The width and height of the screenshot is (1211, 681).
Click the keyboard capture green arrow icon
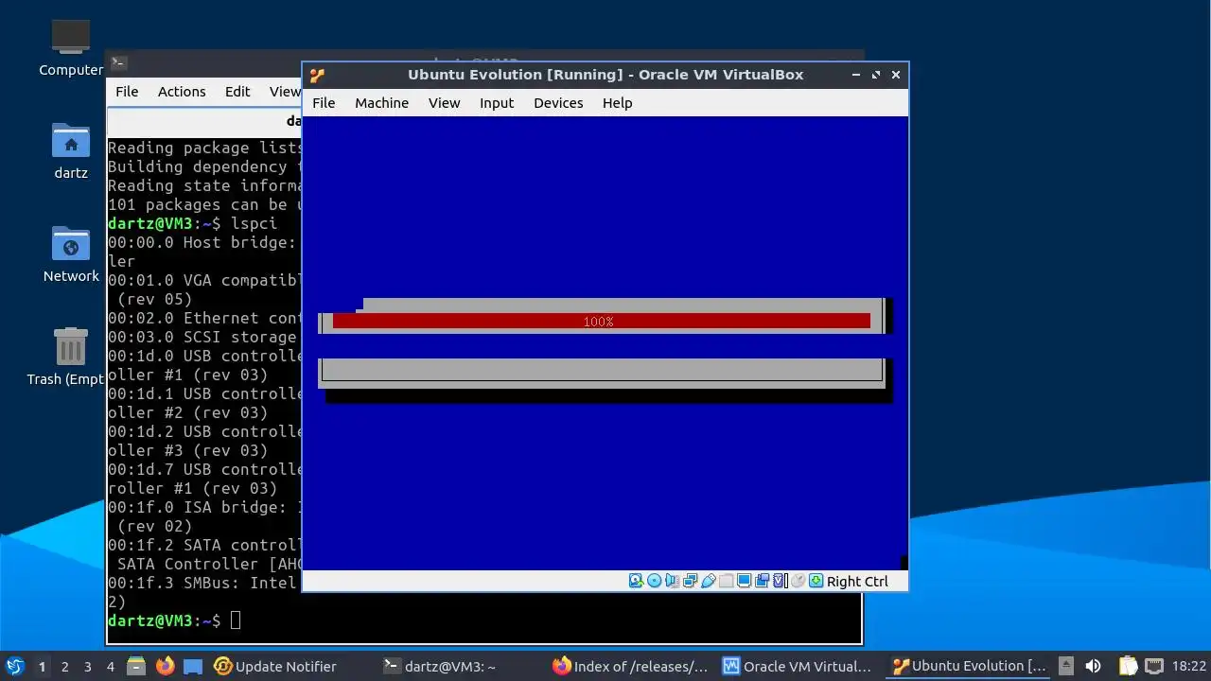point(816,581)
